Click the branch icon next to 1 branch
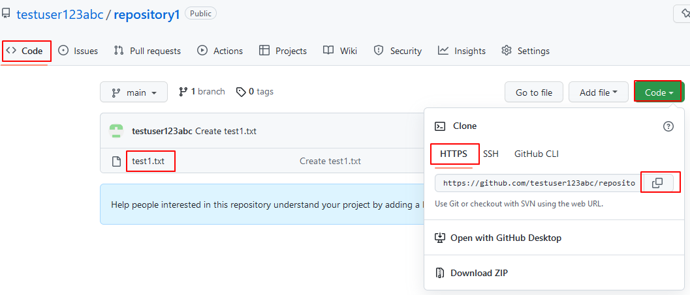 (183, 92)
